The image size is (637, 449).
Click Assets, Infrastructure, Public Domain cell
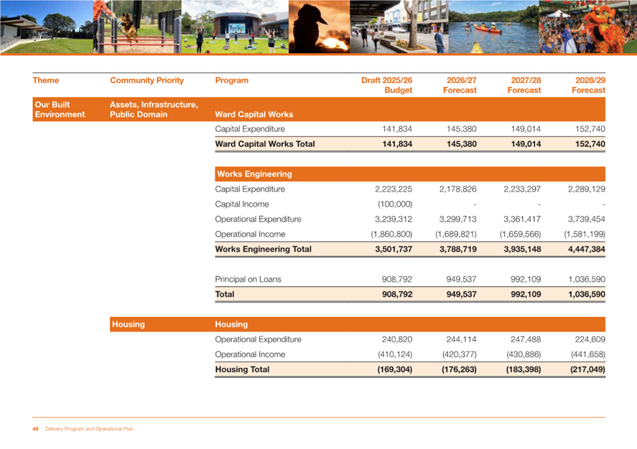154,110
